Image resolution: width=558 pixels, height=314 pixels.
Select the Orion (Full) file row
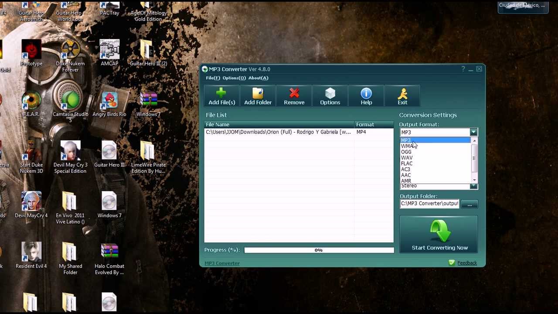point(299,132)
